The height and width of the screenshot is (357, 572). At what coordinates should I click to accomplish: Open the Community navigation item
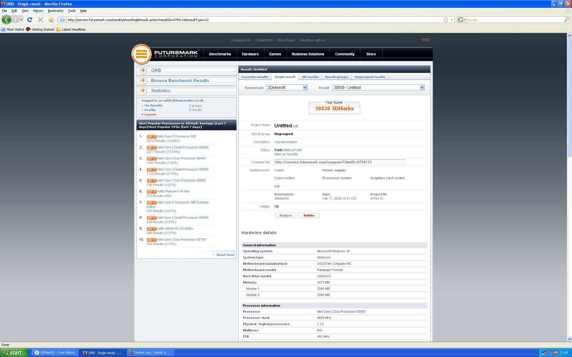[345, 54]
